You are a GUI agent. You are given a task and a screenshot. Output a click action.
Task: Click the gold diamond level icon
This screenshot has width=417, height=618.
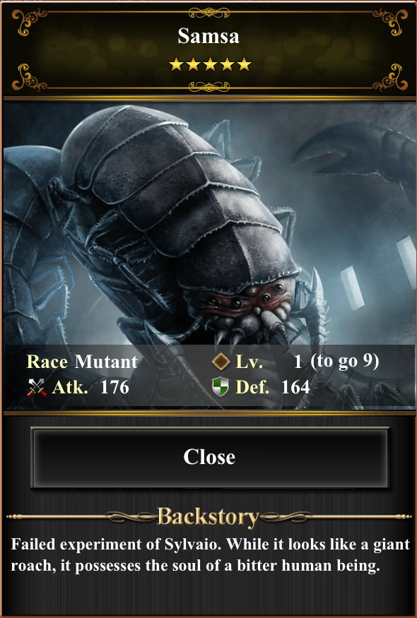[221, 362]
